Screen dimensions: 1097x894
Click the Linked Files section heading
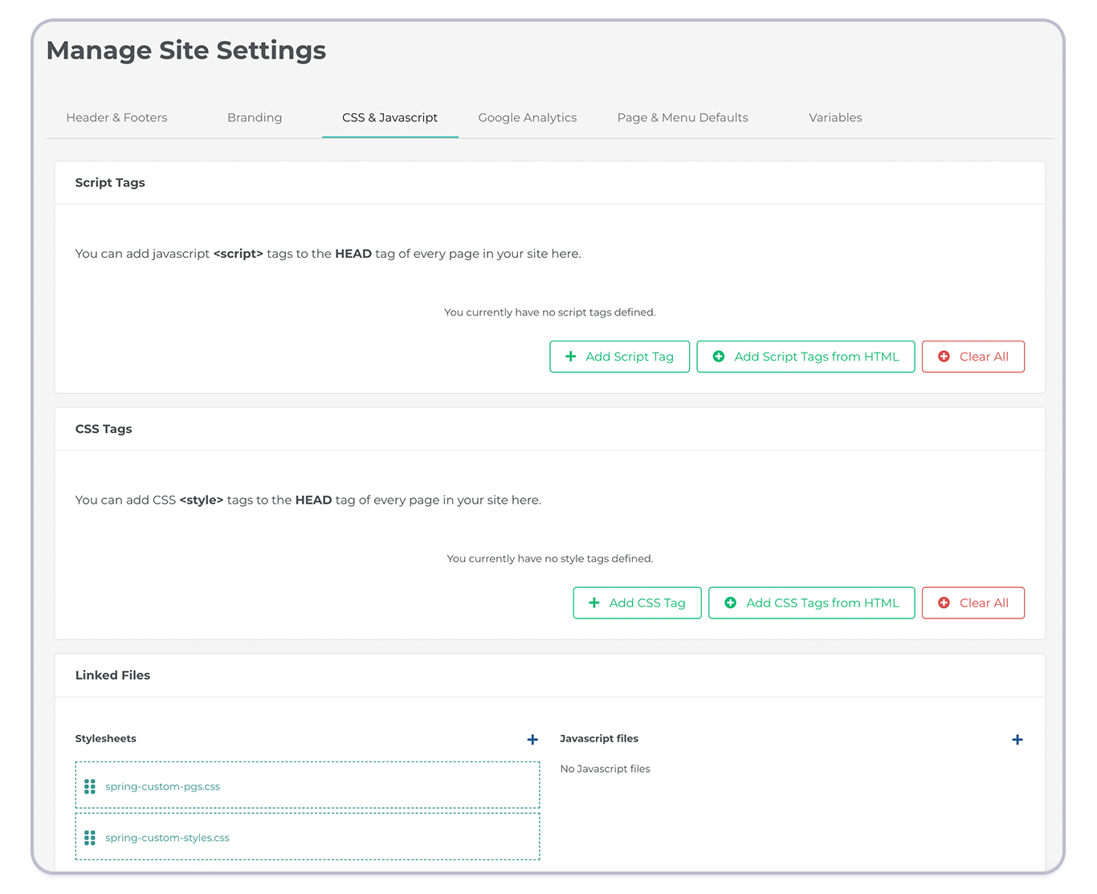(112, 676)
